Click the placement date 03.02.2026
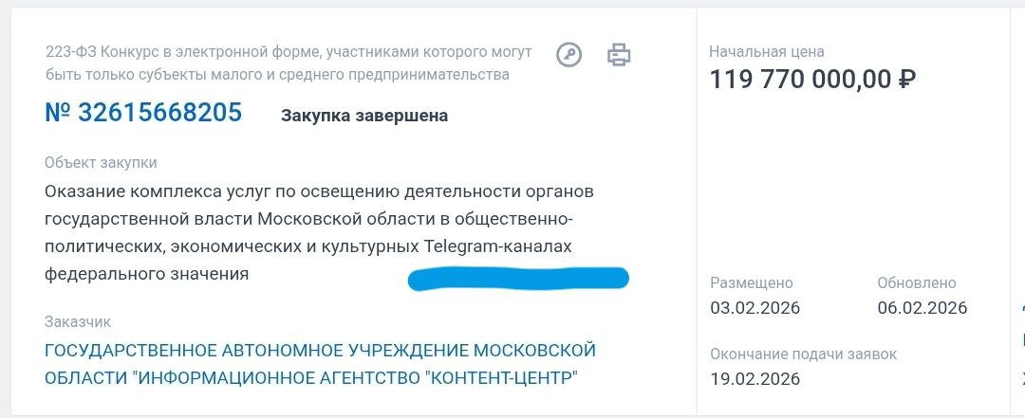The width and height of the screenshot is (1025, 418). 755,307
